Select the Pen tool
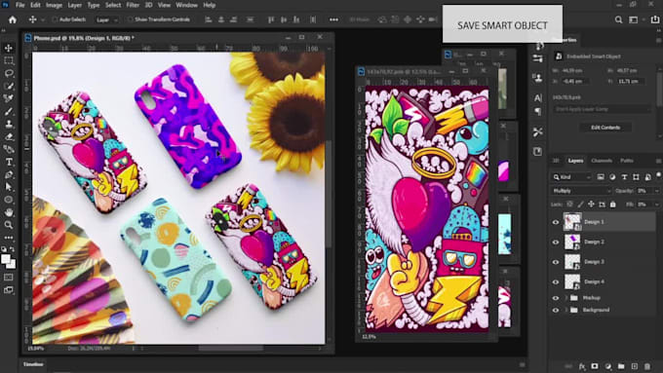The height and width of the screenshot is (373, 663). coord(9,174)
